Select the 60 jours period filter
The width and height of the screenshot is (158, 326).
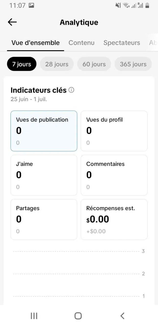pos(94,64)
